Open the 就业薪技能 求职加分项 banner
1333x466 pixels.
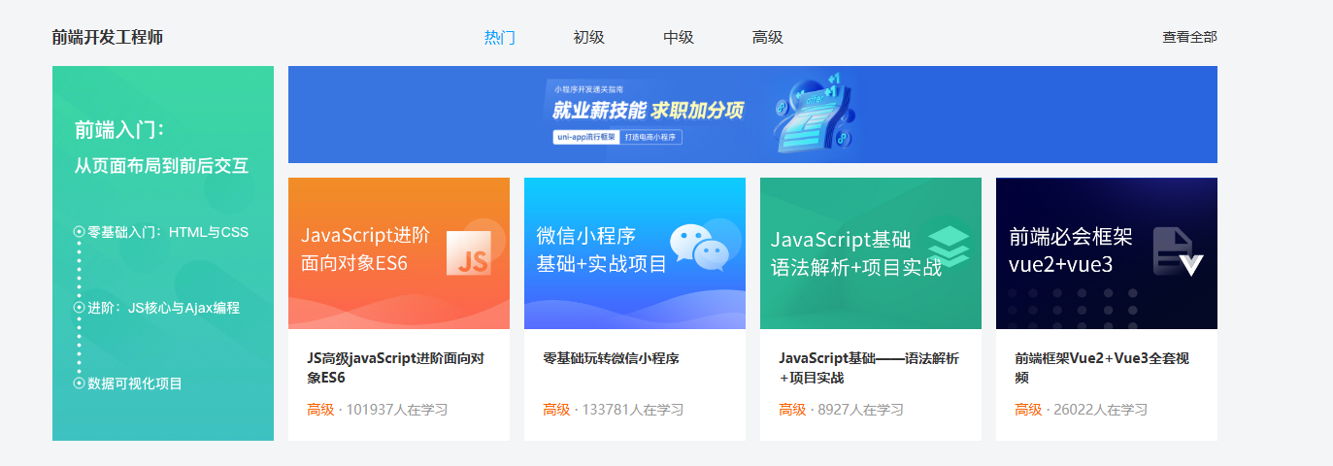coord(752,115)
